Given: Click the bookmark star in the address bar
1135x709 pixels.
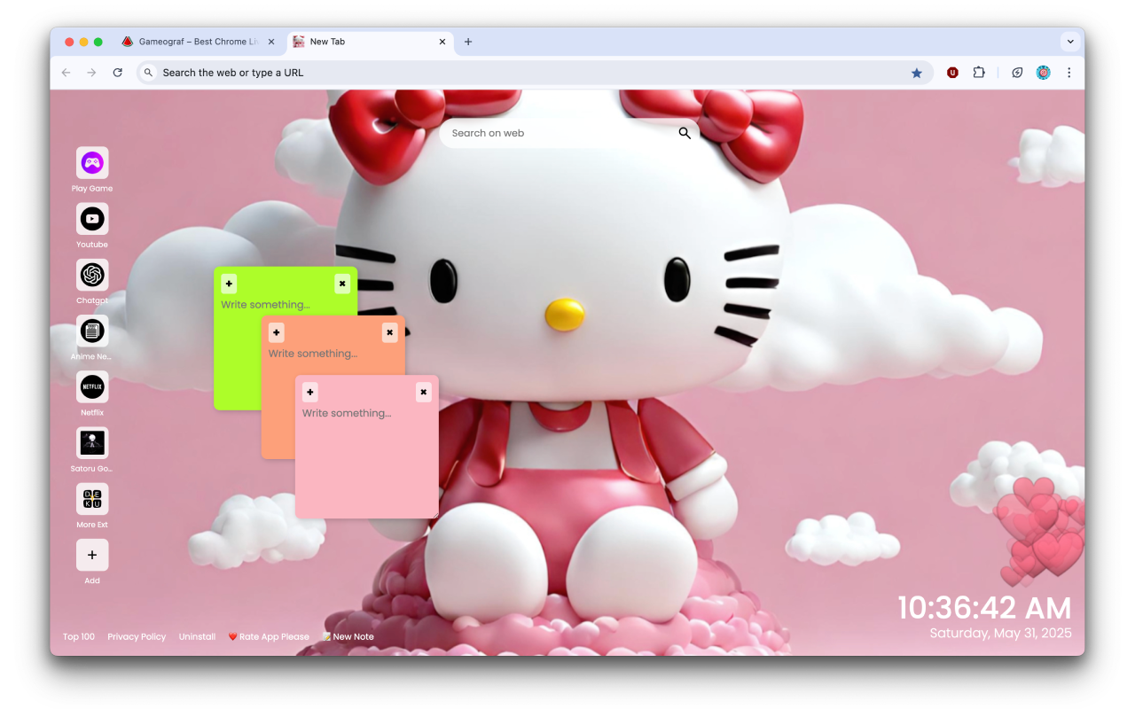Looking at the screenshot, I should [x=917, y=72].
